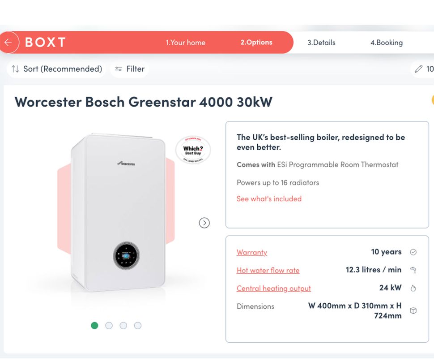Go to the 4.Booking step
This screenshot has width=434, height=362.
[x=386, y=42]
